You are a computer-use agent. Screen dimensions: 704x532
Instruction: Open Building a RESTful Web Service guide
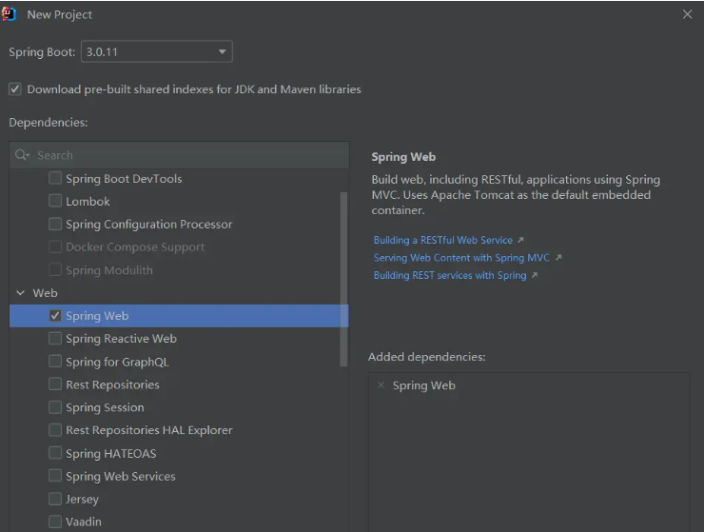[x=442, y=241]
